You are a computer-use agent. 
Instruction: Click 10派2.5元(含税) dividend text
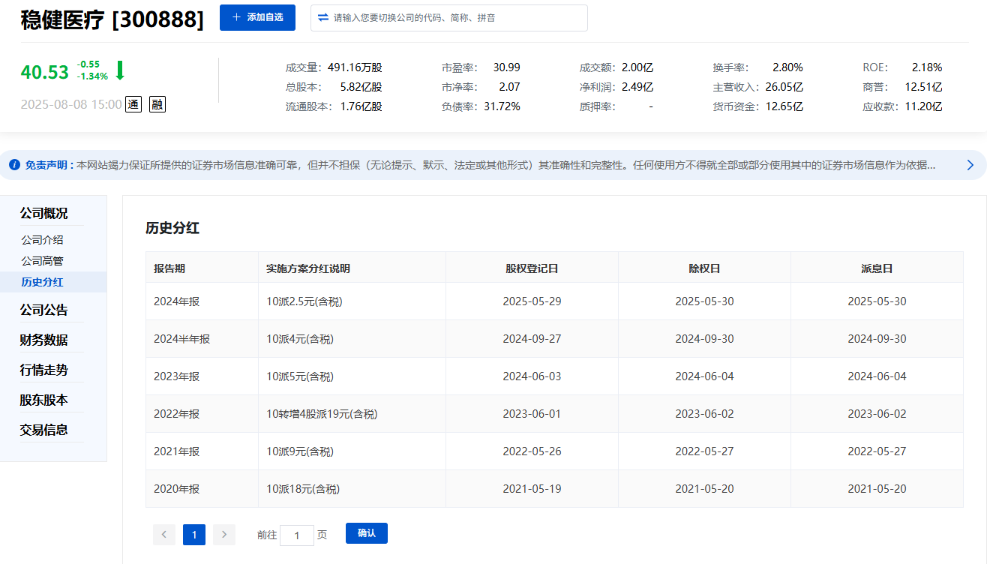(304, 301)
